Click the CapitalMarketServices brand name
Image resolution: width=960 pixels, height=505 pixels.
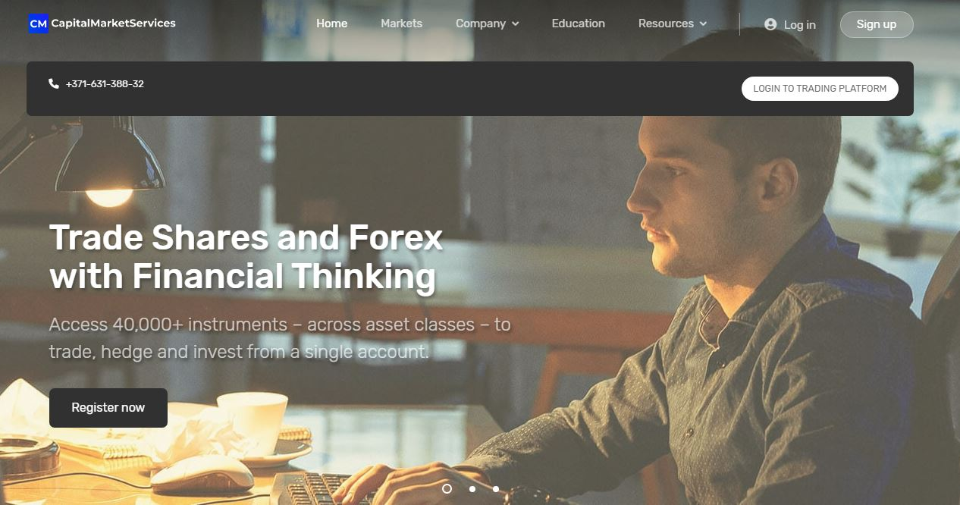[x=113, y=24]
